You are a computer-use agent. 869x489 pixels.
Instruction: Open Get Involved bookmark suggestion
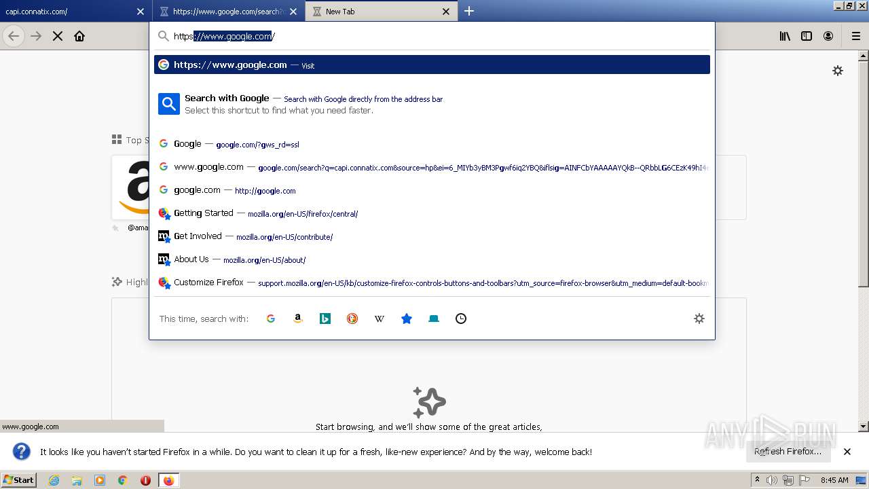point(432,236)
